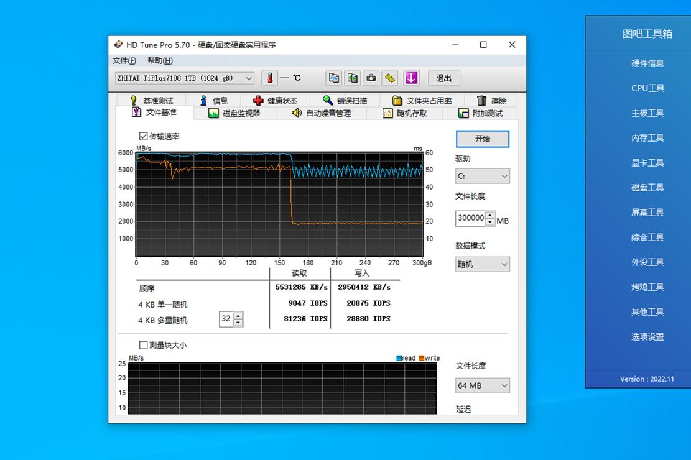Click the HD Tune Pro title bar icon
This screenshot has height=460, width=691.
[118, 44]
